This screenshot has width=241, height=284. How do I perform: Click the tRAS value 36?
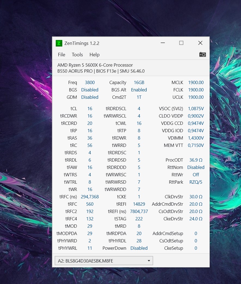[90, 138]
